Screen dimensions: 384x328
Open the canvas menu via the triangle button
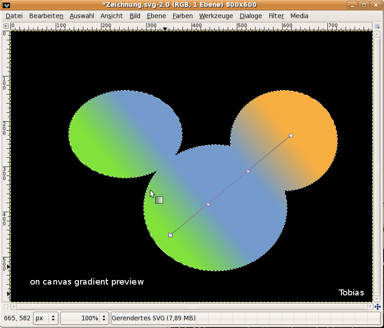pyautogui.click(x=6, y=26)
